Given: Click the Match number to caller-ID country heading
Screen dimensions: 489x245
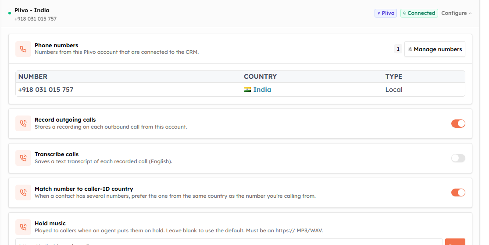Looking at the screenshot, I should (84, 189).
